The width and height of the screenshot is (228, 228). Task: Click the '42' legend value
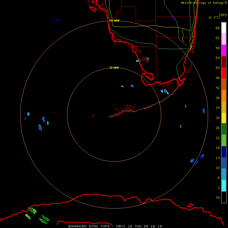coord(218,88)
